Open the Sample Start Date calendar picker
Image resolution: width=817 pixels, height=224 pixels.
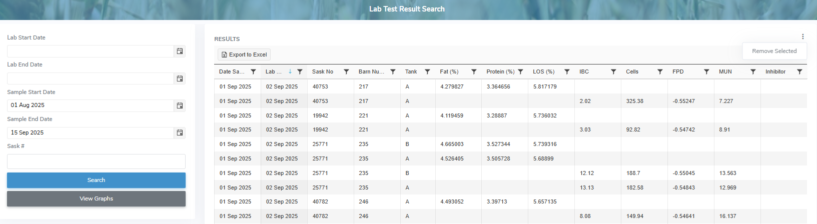[x=180, y=105]
